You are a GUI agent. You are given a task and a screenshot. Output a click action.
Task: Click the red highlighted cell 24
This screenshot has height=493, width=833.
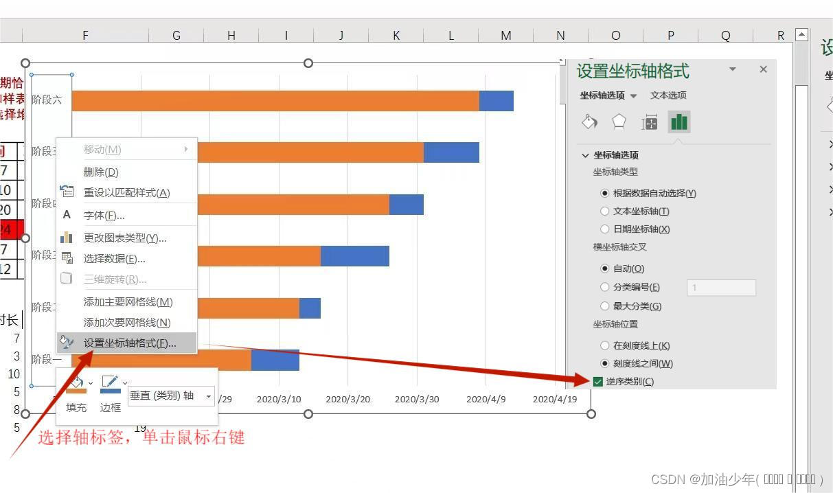pyautogui.click(x=12, y=229)
